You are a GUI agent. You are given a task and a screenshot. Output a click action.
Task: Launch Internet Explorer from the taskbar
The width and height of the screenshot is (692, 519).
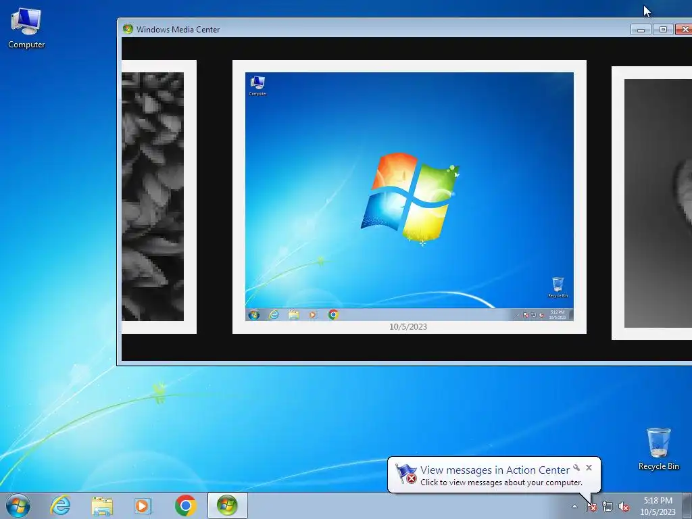pyautogui.click(x=60, y=505)
